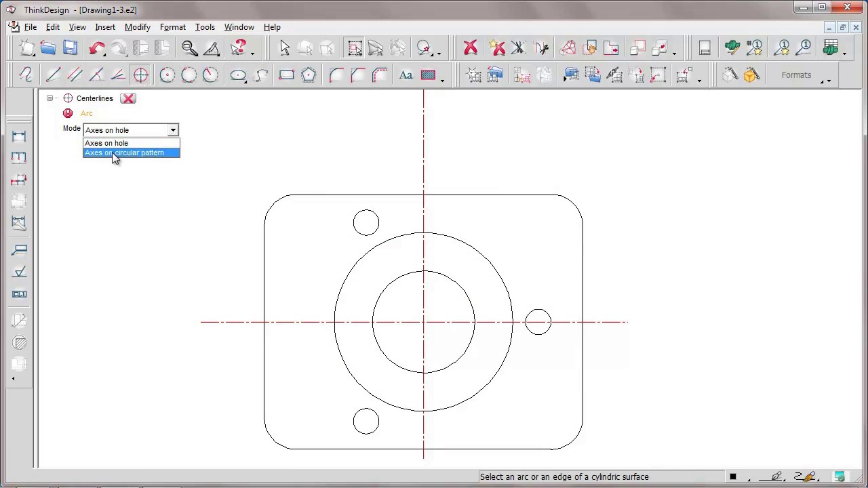Choose Axes on hole list option

(x=132, y=143)
